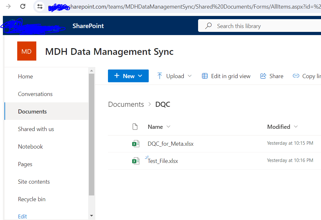The image size is (321, 220).
Task: Click the browser address bar URL
Action: point(195,7)
